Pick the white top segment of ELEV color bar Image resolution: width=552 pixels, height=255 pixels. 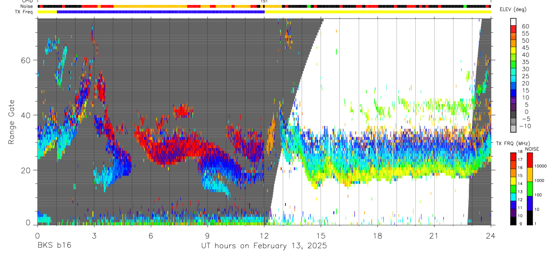pos(513,21)
